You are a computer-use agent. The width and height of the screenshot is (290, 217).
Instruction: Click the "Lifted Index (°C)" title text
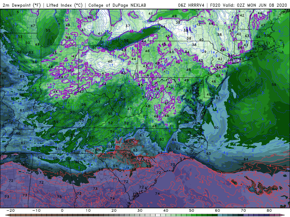tap(65, 5)
